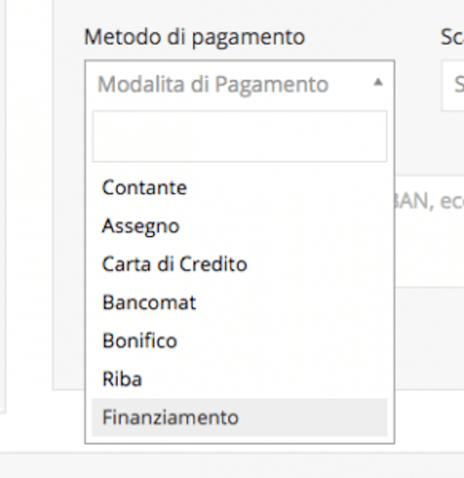The image size is (464, 478).
Task: Click the text field below the Sc label
Action: (x=454, y=85)
